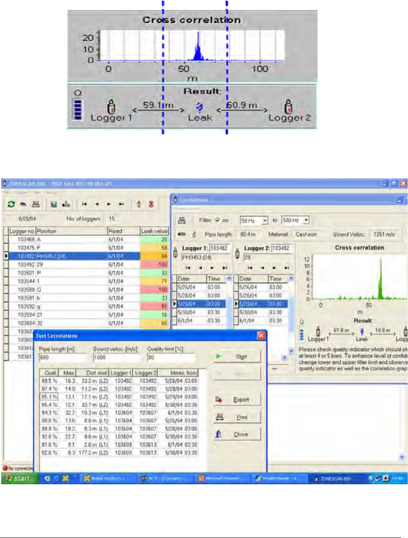Viewport: 408px width, 538px height.
Task: Click the Quality limit field showing 80
Action: pyautogui.click(x=171, y=358)
